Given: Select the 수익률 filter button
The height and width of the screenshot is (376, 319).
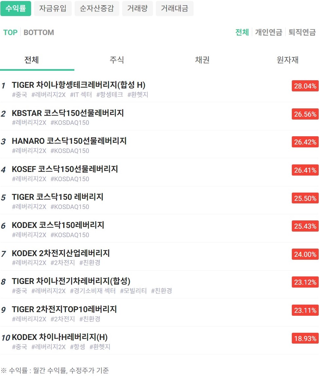Looking at the screenshot, I should pyautogui.click(x=16, y=9).
